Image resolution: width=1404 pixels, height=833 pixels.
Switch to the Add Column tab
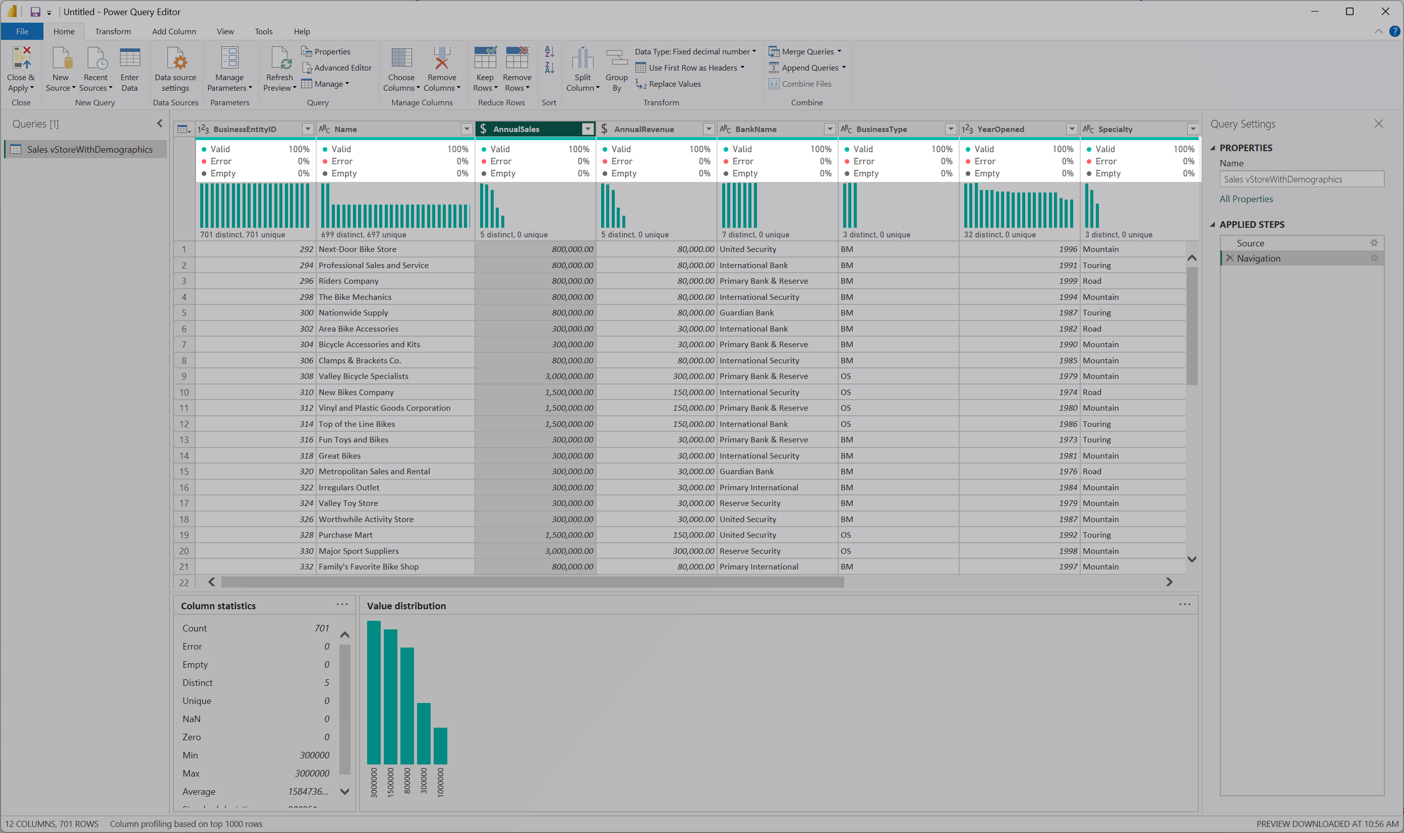173,31
